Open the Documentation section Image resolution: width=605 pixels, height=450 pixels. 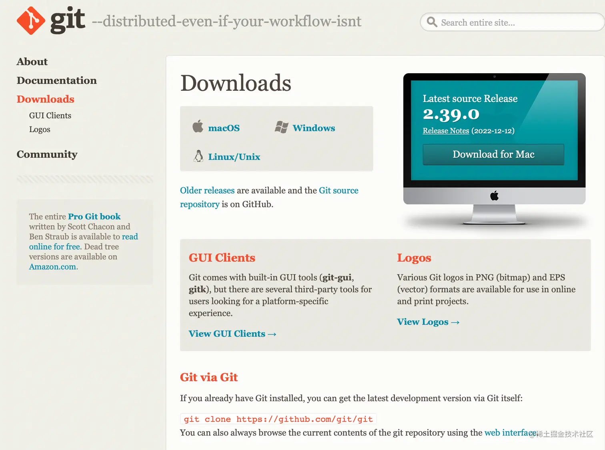click(x=57, y=80)
